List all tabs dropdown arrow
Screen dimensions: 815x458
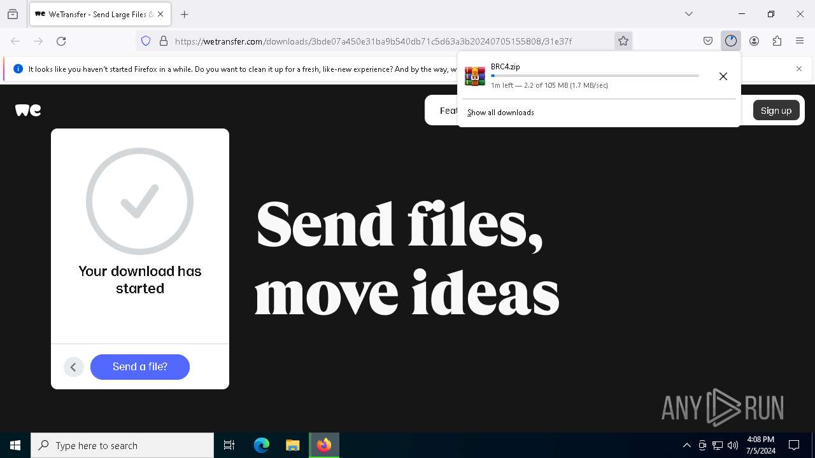689,14
